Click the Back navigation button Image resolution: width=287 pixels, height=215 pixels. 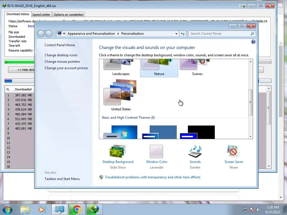(41, 34)
